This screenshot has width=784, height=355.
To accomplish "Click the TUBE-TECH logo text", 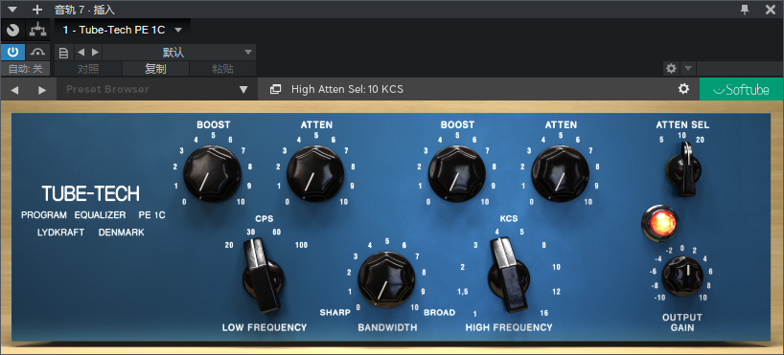I will point(91,193).
